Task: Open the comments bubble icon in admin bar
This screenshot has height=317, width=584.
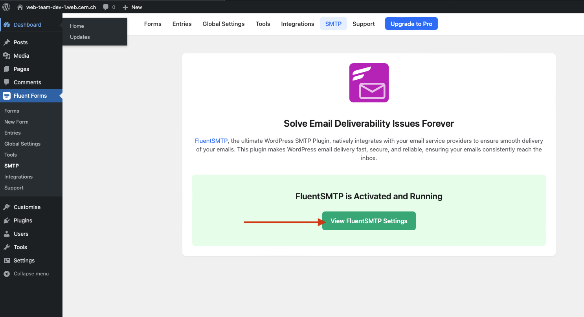Action: (106, 7)
